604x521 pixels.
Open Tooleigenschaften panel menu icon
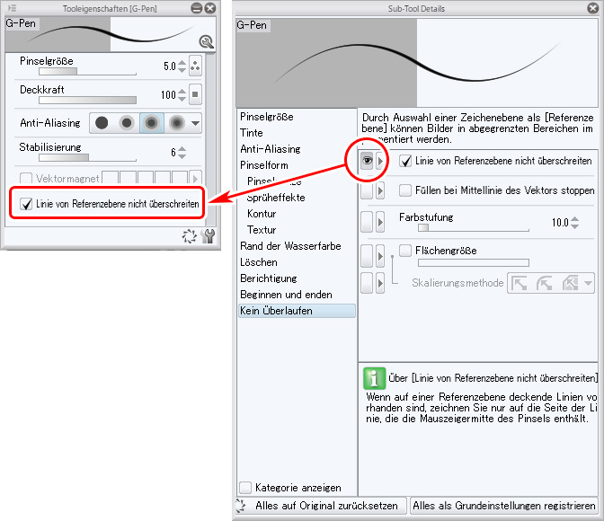click(x=12, y=8)
